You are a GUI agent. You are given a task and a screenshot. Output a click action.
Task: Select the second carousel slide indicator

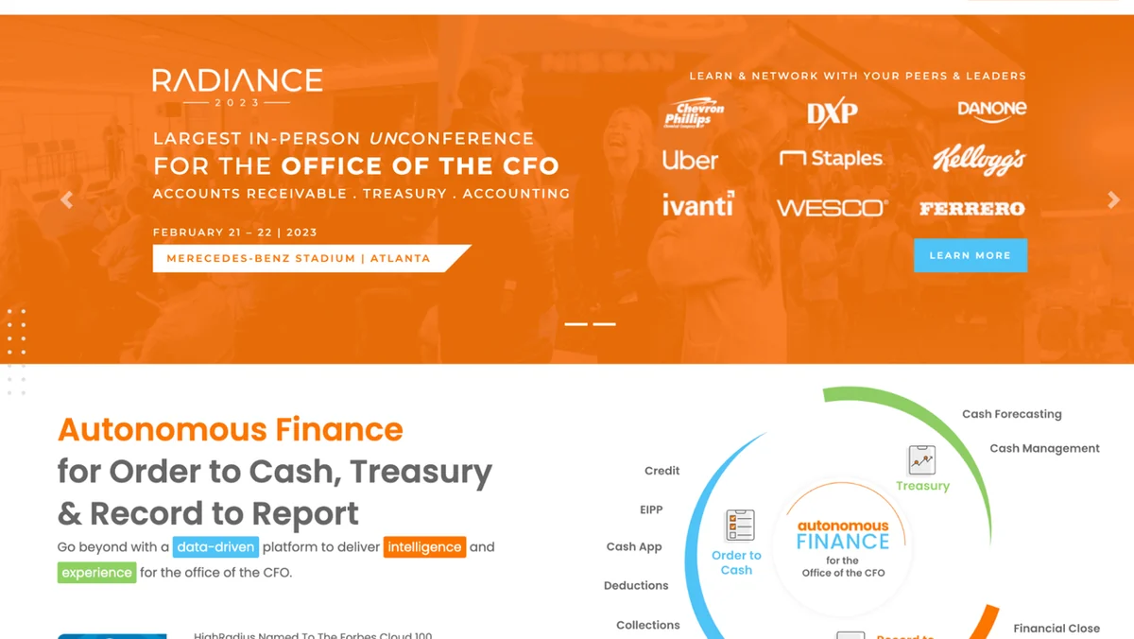click(605, 324)
